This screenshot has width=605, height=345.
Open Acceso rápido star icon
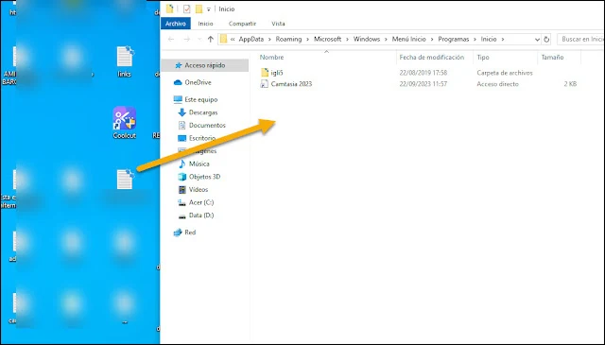(x=178, y=65)
